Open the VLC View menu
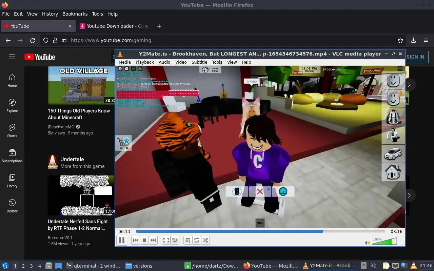This screenshot has height=271, width=434. point(232,62)
